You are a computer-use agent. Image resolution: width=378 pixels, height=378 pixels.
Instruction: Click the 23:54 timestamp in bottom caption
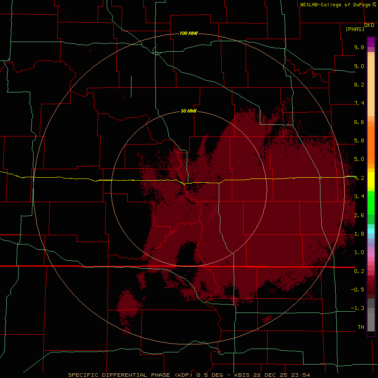click(300, 375)
